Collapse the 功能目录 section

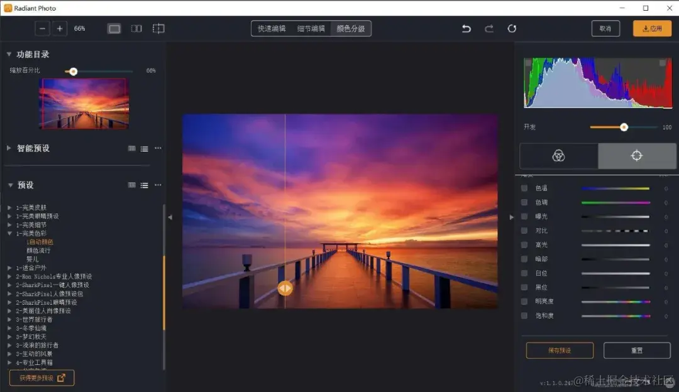pyautogui.click(x=9, y=54)
